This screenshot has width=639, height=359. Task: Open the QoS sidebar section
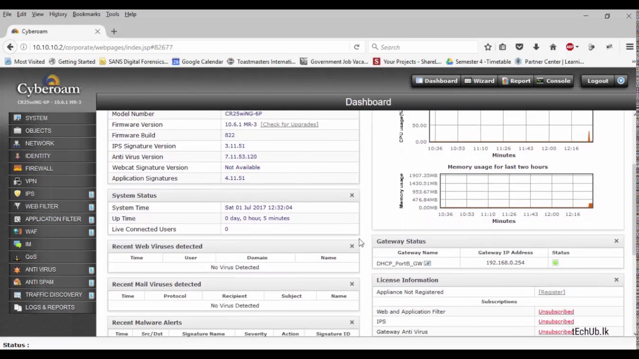coord(52,257)
